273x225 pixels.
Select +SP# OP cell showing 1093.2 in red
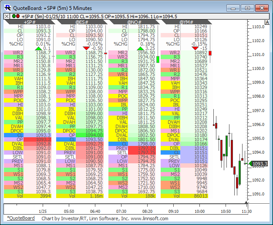click(37, 139)
